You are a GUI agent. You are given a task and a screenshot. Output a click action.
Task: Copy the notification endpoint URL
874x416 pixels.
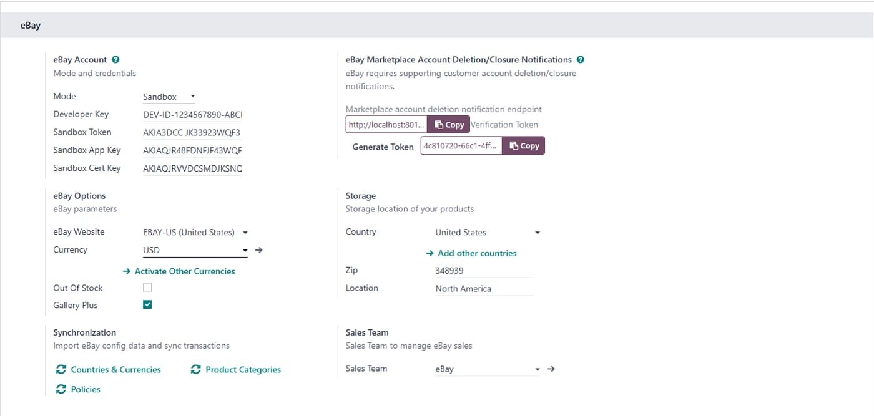click(x=449, y=125)
